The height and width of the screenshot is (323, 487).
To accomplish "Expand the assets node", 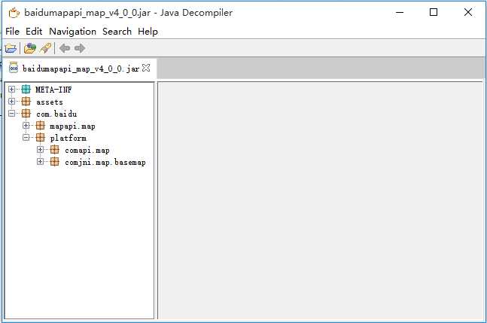I will pyautogui.click(x=11, y=102).
